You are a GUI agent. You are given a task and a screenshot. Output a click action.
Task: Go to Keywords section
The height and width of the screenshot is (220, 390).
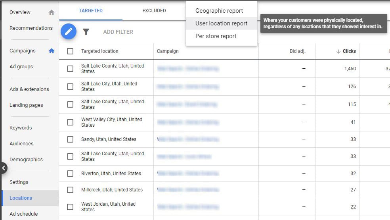[21, 128]
